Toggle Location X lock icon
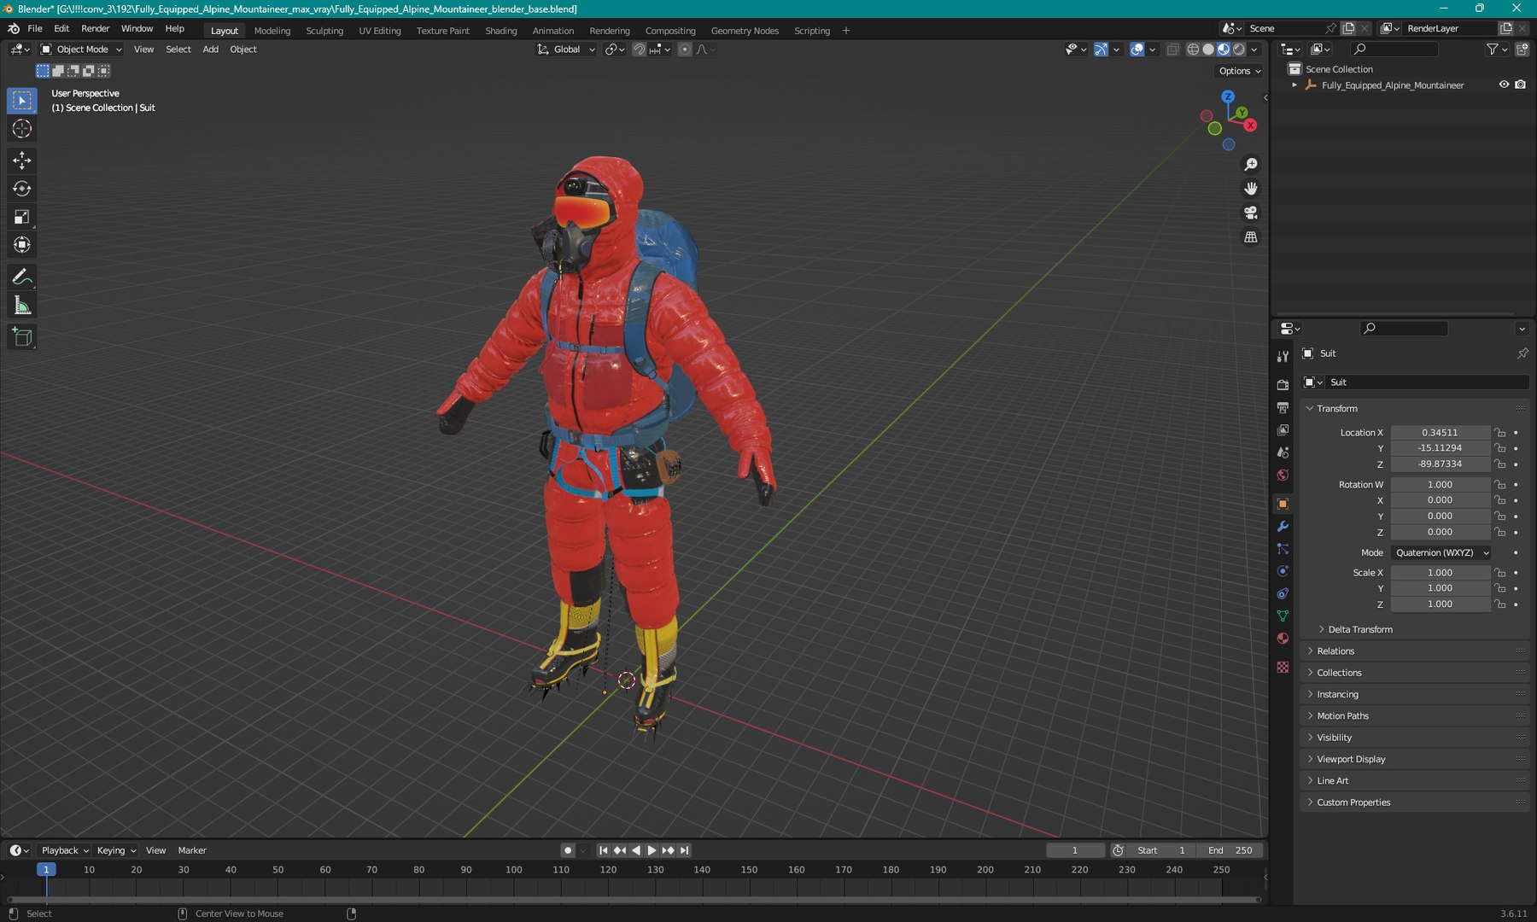This screenshot has width=1537, height=922. [x=1500, y=433]
